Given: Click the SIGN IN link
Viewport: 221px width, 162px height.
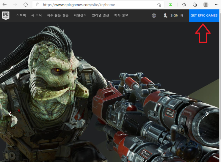Looking at the screenshot, I should pyautogui.click(x=177, y=15).
